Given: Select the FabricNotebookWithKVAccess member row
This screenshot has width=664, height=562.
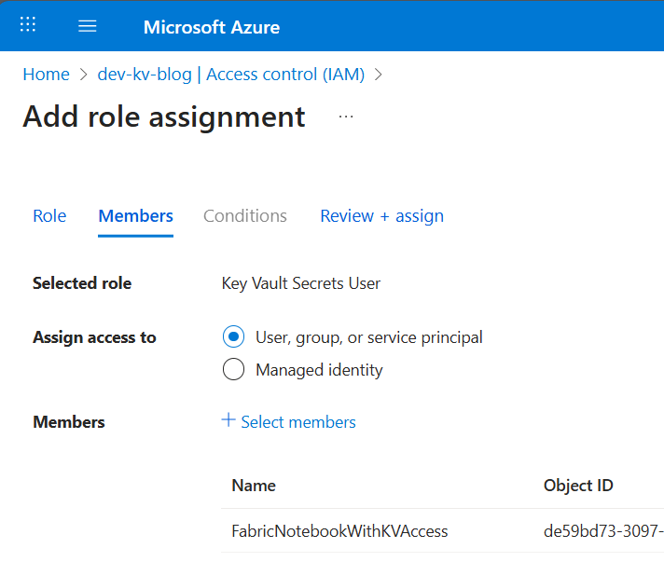Looking at the screenshot, I should (x=339, y=531).
